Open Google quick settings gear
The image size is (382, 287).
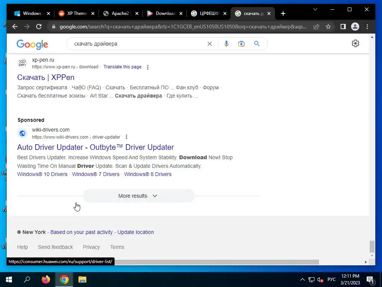click(356, 43)
